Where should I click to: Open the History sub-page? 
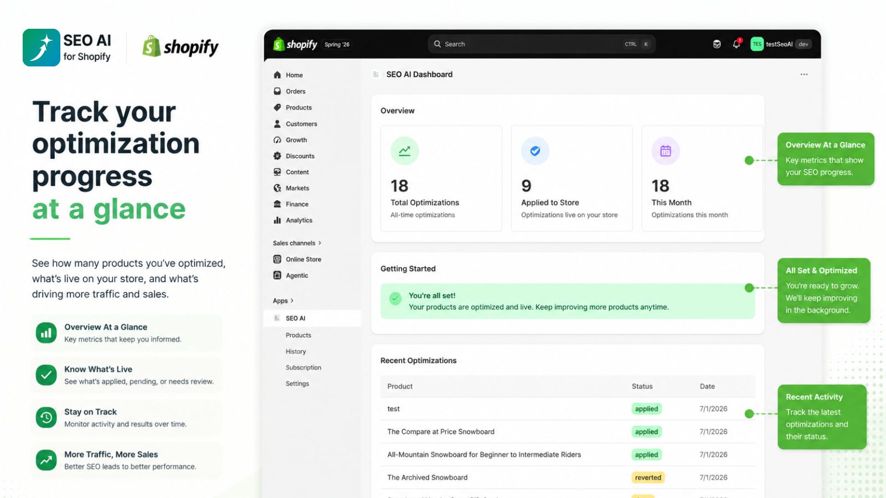(296, 351)
